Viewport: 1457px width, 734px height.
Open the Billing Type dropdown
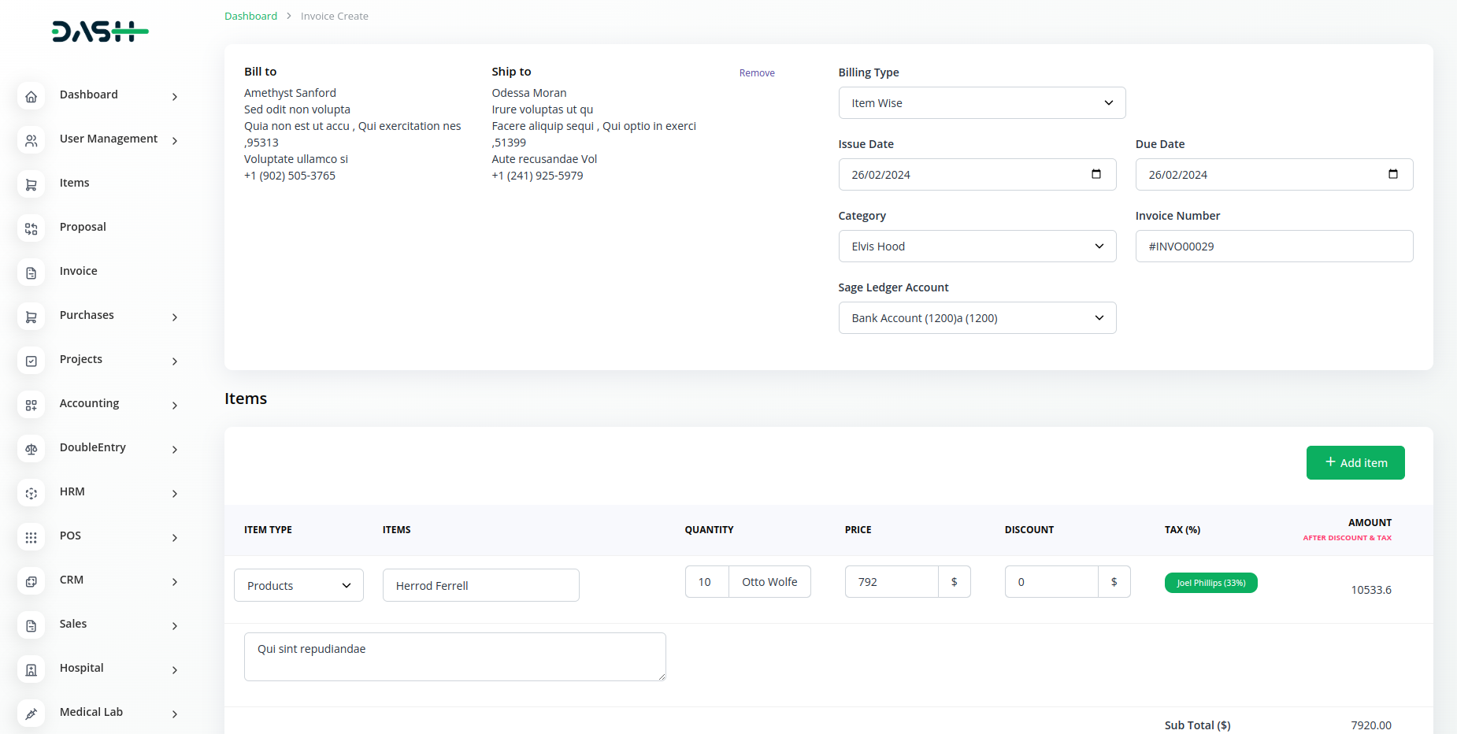(x=981, y=103)
